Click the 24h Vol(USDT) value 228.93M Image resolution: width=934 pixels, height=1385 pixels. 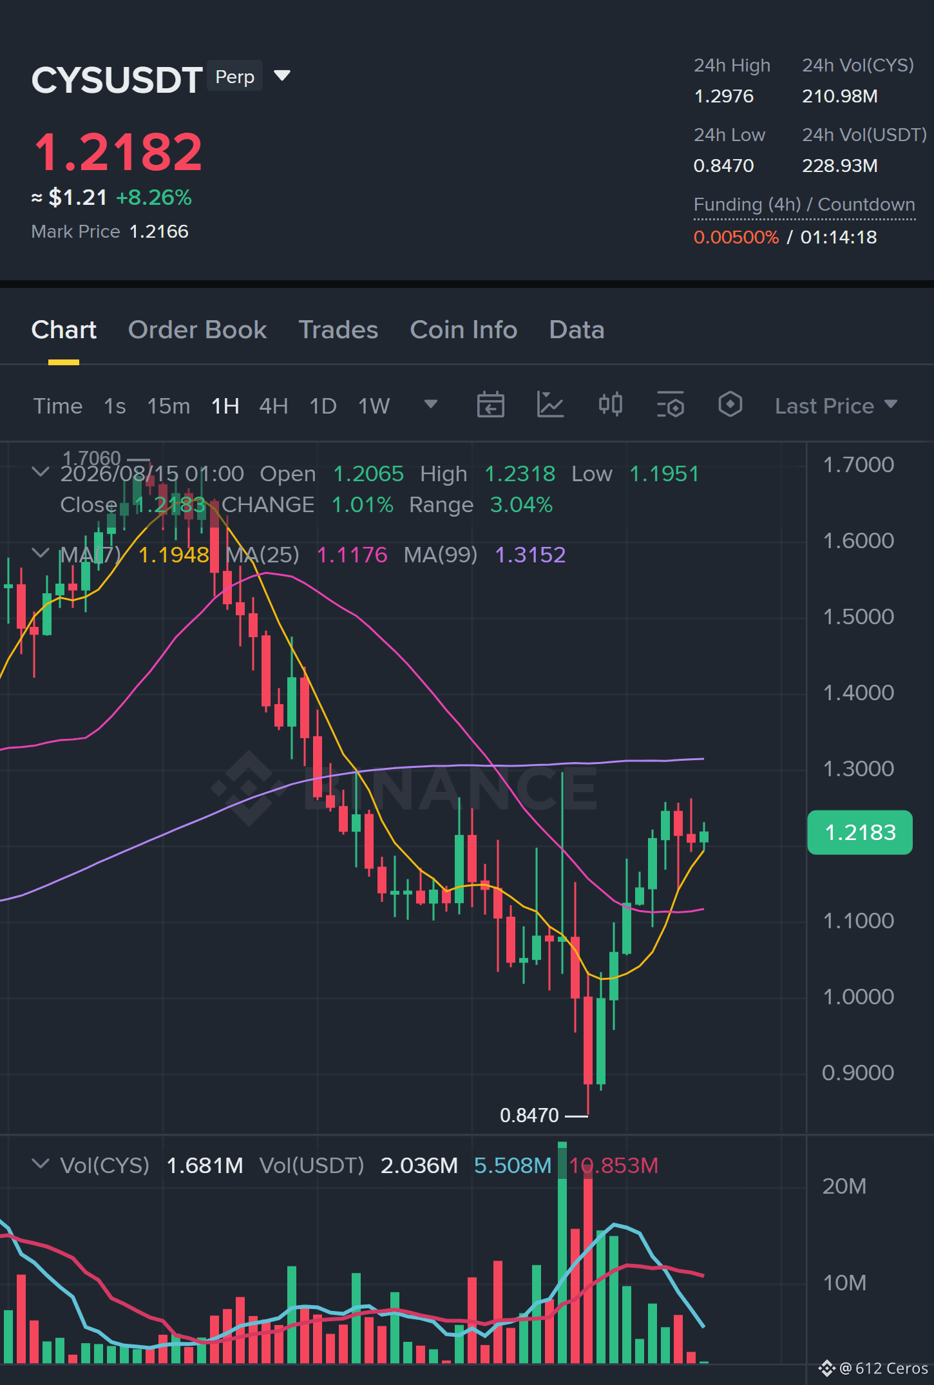tap(839, 166)
